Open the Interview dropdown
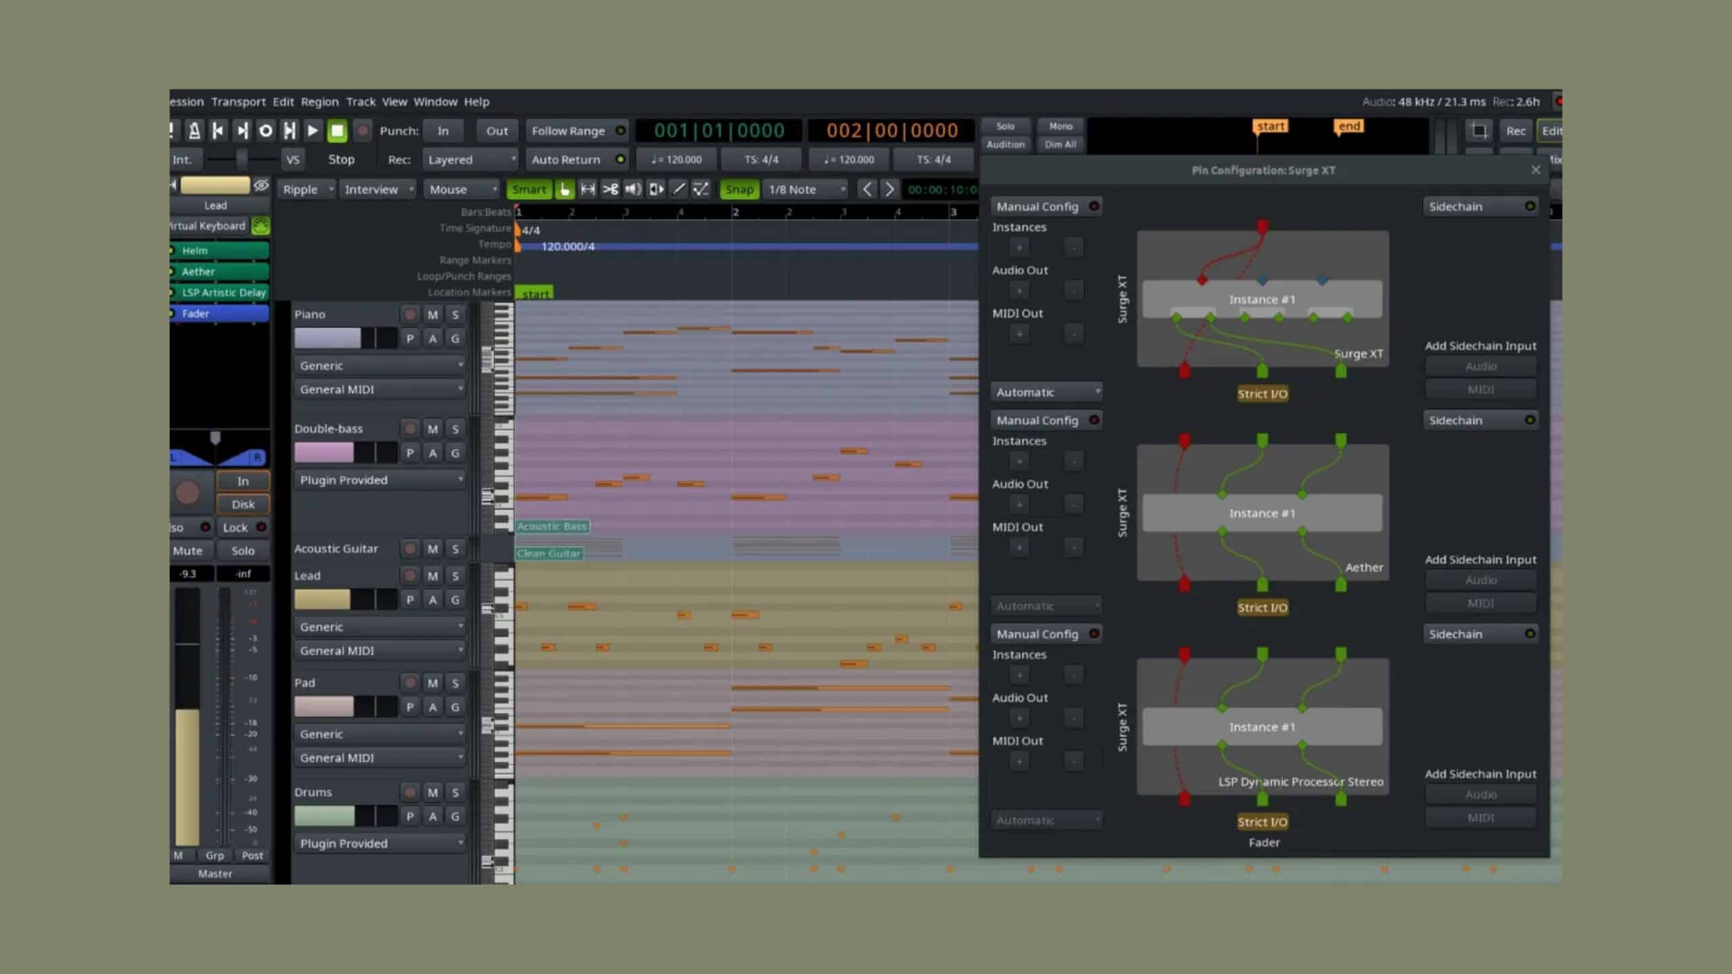 click(378, 189)
